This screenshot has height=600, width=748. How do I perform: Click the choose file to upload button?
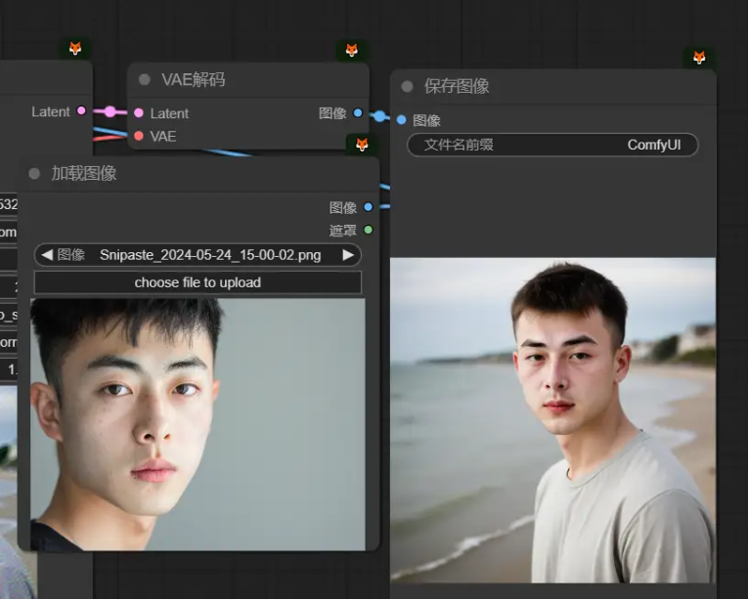(x=198, y=282)
